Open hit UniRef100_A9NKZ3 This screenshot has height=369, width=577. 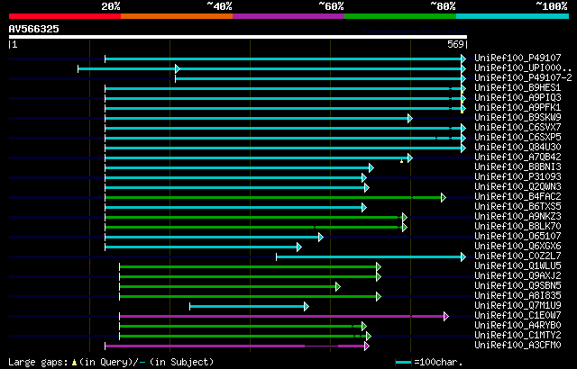click(x=517, y=217)
